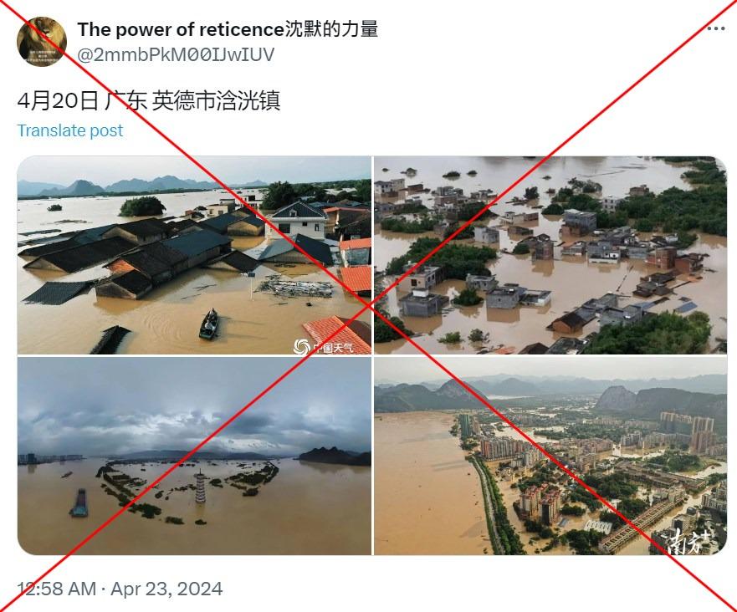The height and width of the screenshot is (612, 737).
Task: Open the three-dot more options menu
Action: (x=715, y=28)
